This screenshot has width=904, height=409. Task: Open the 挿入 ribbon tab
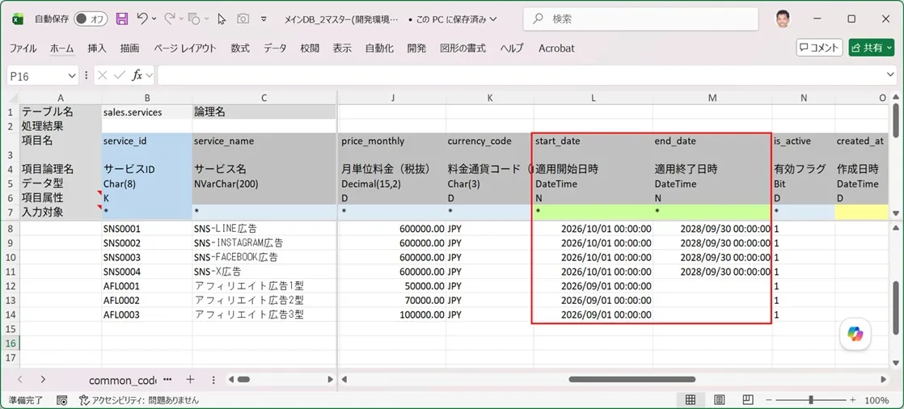pos(97,48)
